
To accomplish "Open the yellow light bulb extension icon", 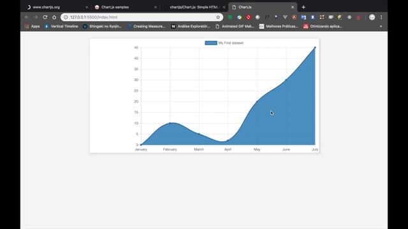I will click(340, 17).
